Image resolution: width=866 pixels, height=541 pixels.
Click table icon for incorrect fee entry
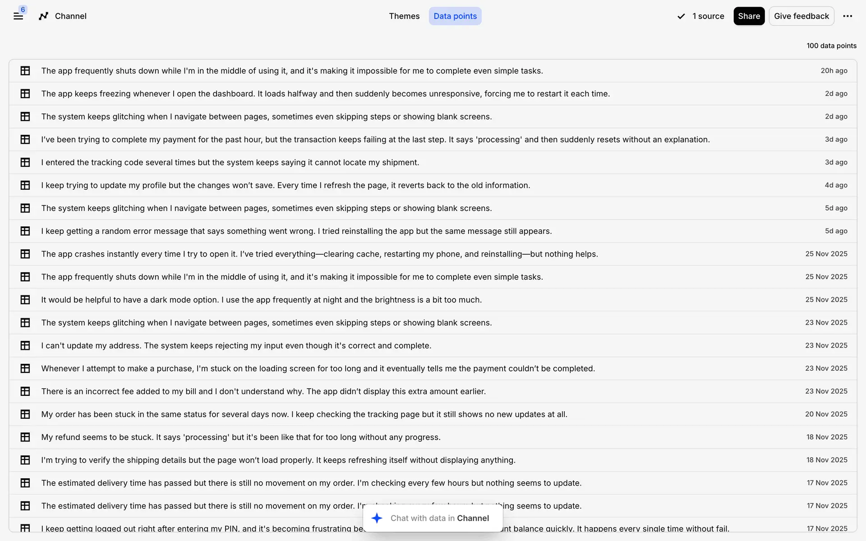pos(25,391)
